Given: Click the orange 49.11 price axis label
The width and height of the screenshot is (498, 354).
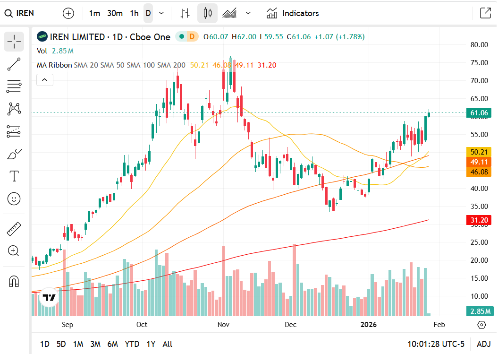Looking at the screenshot, I should pyautogui.click(x=479, y=162).
